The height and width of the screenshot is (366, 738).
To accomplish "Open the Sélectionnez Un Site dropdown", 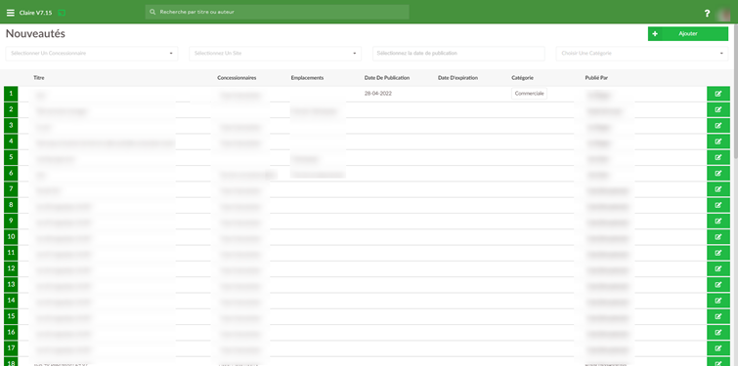I will pos(276,54).
